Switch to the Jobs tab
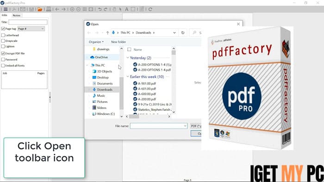Image resolution: width=324 pixels, height=182 pixels. tap(4, 15)
